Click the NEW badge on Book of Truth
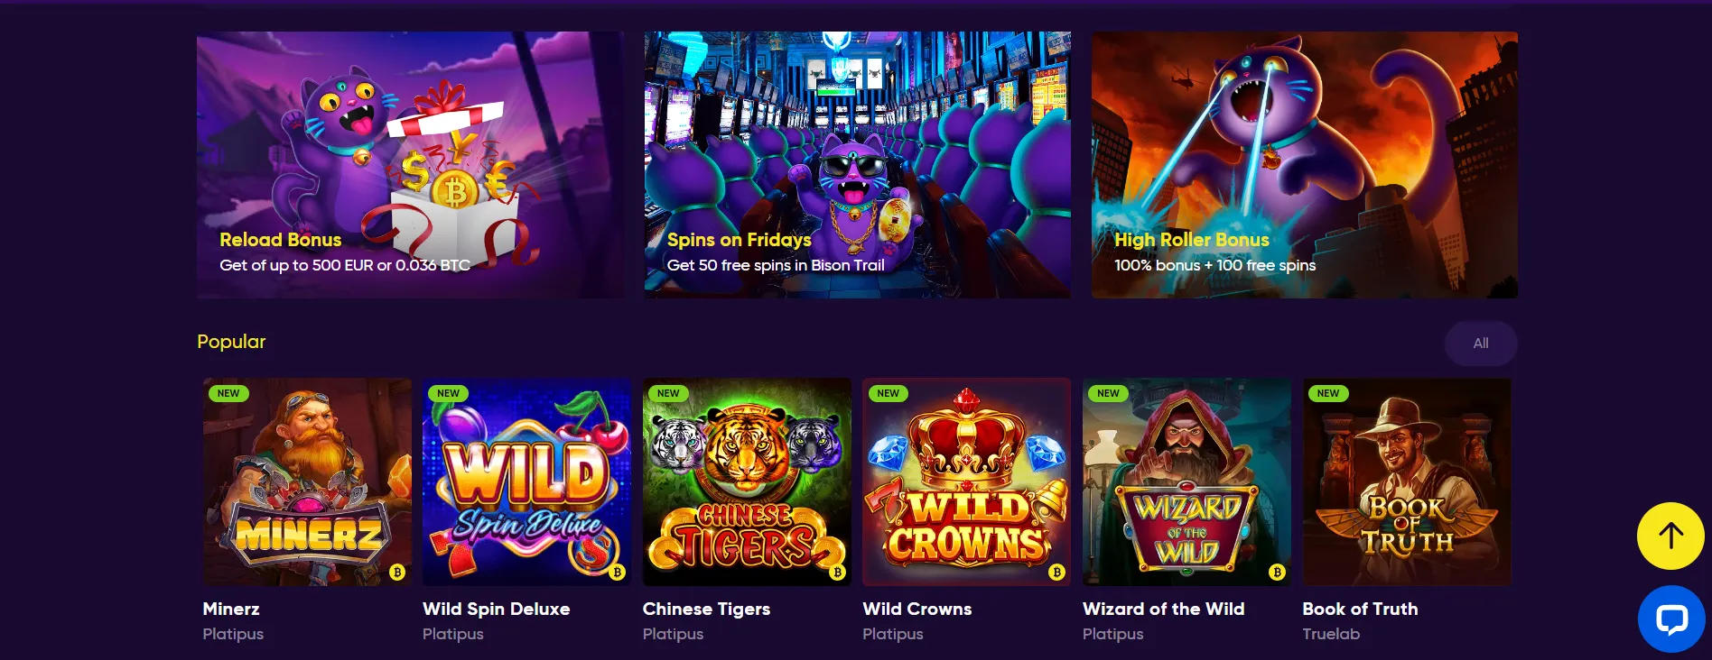 click(1327, 393)
